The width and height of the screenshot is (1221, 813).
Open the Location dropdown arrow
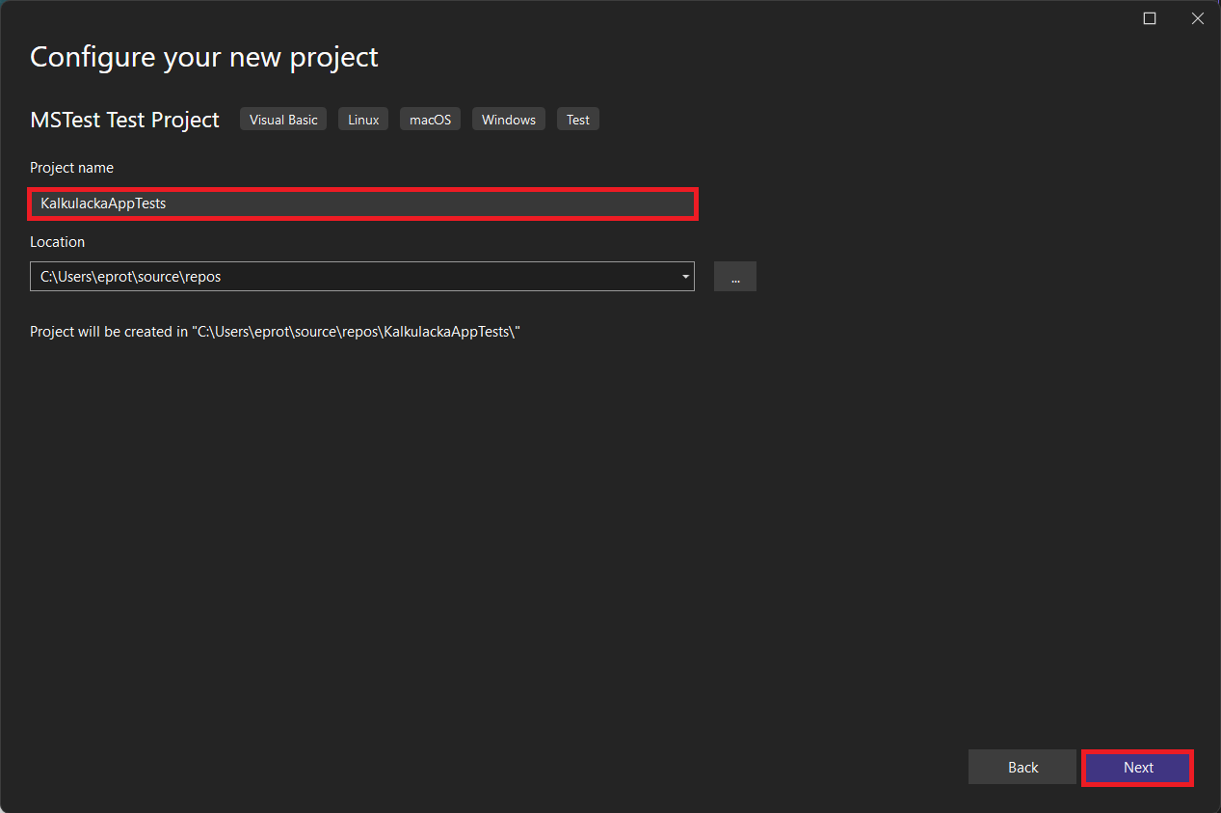[x=685, y=277]
